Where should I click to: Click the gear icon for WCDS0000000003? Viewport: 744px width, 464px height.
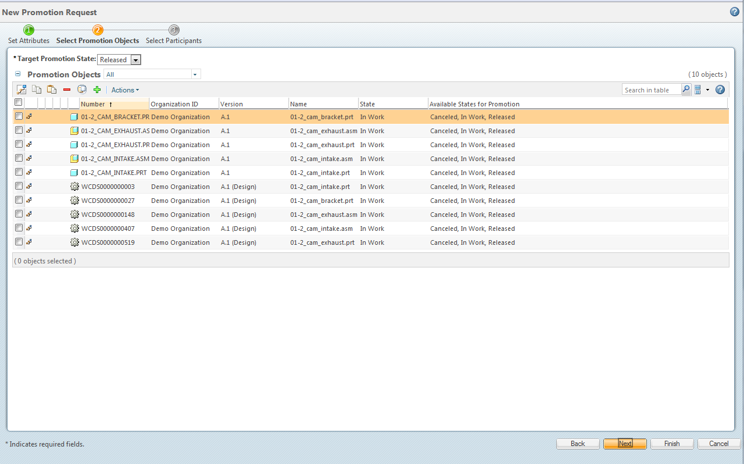[x=74, y=187]
